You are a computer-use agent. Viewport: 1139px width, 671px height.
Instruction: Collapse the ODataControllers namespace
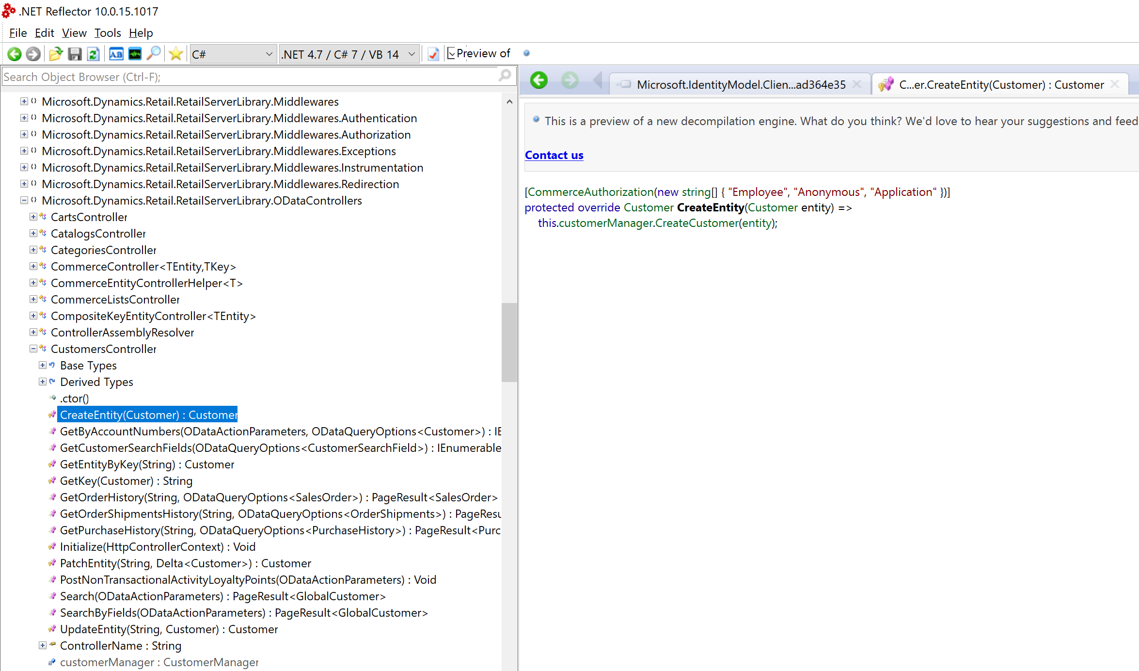[24, 200]
